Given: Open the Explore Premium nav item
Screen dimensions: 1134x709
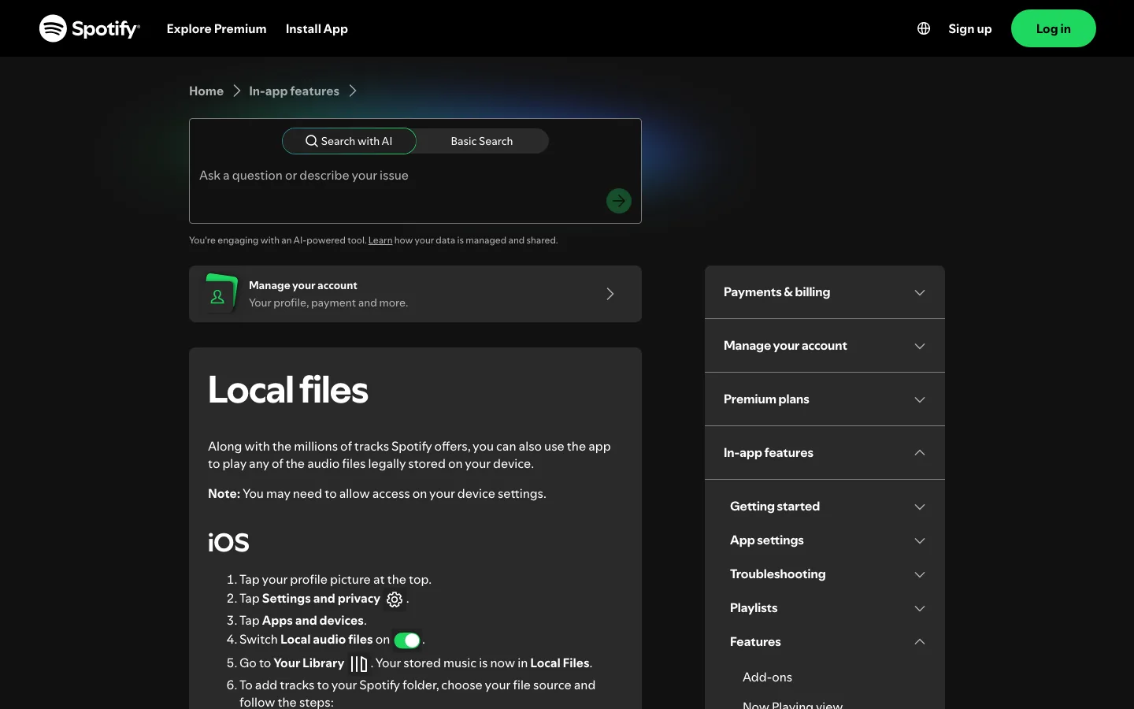Looking at the screenshot, I should (217, 28).
